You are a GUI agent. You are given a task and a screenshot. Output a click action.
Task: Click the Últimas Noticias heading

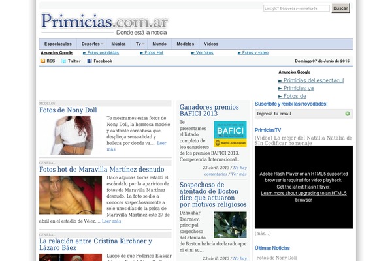click(x=272, y=248)
